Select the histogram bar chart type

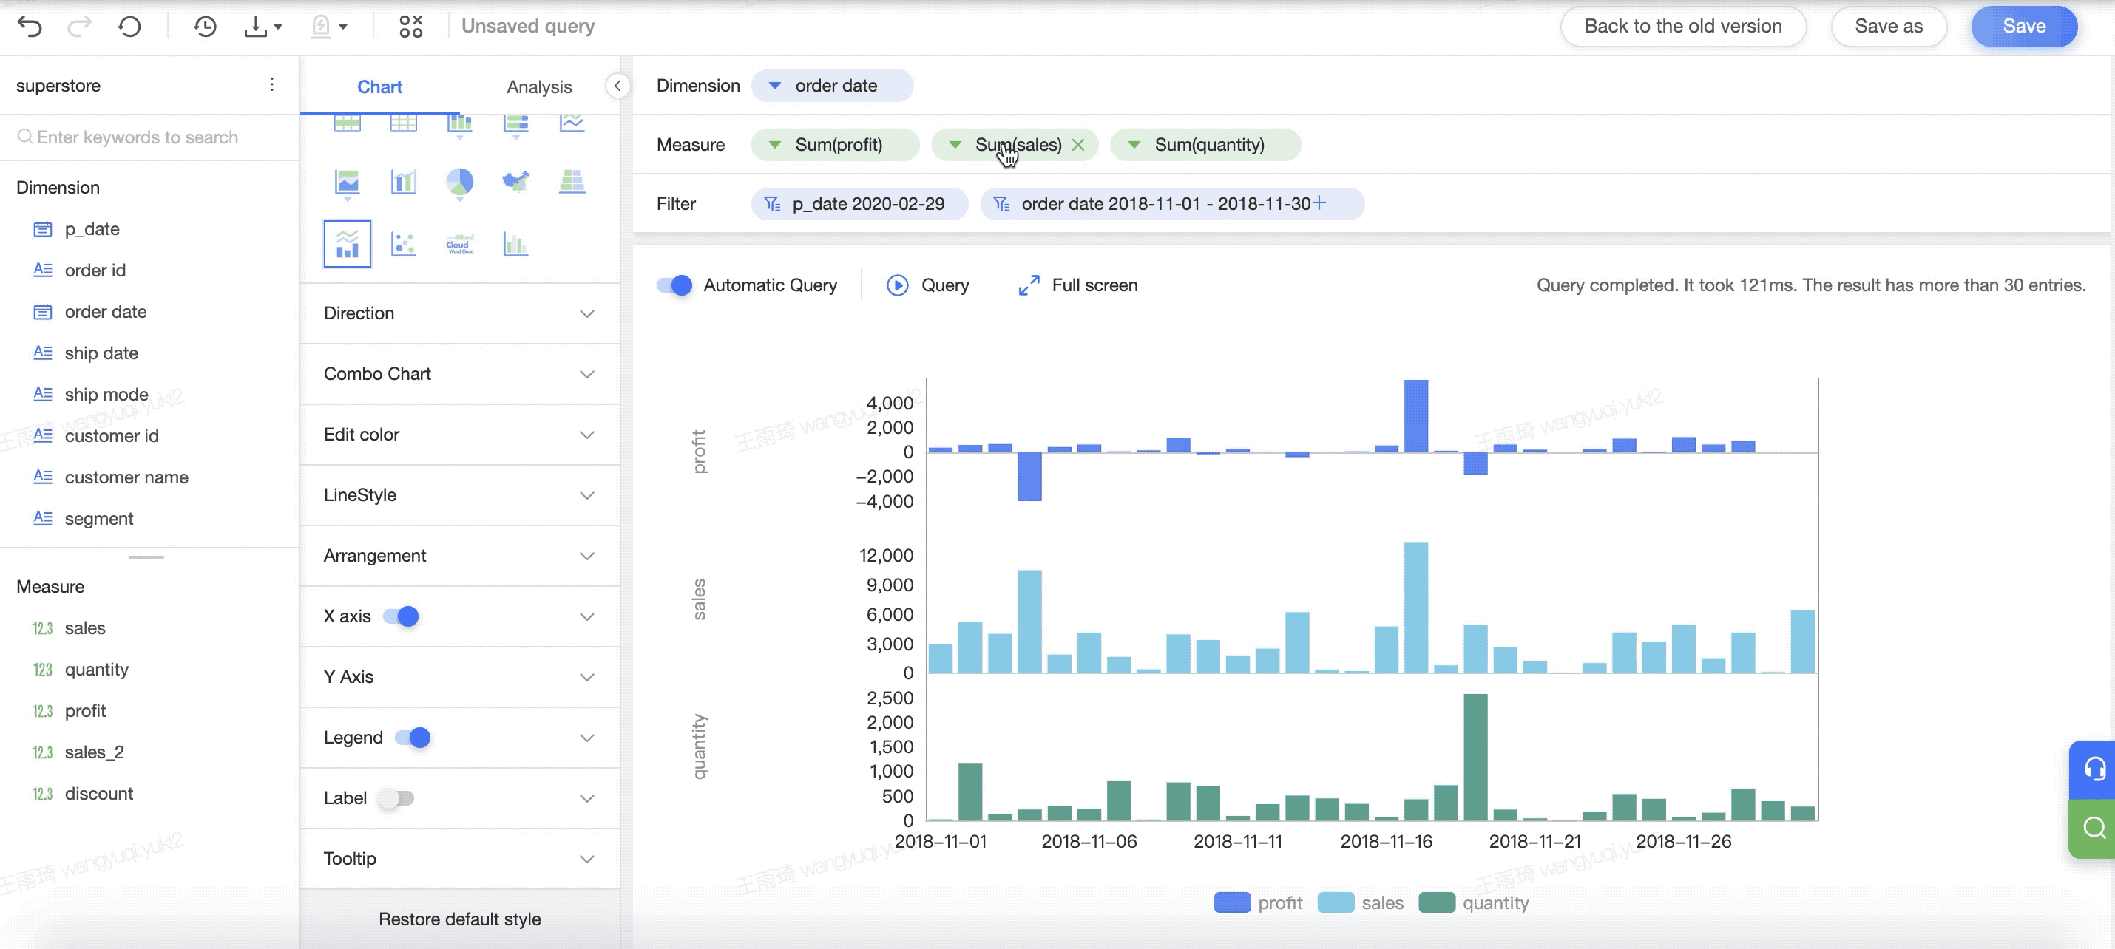515,244
